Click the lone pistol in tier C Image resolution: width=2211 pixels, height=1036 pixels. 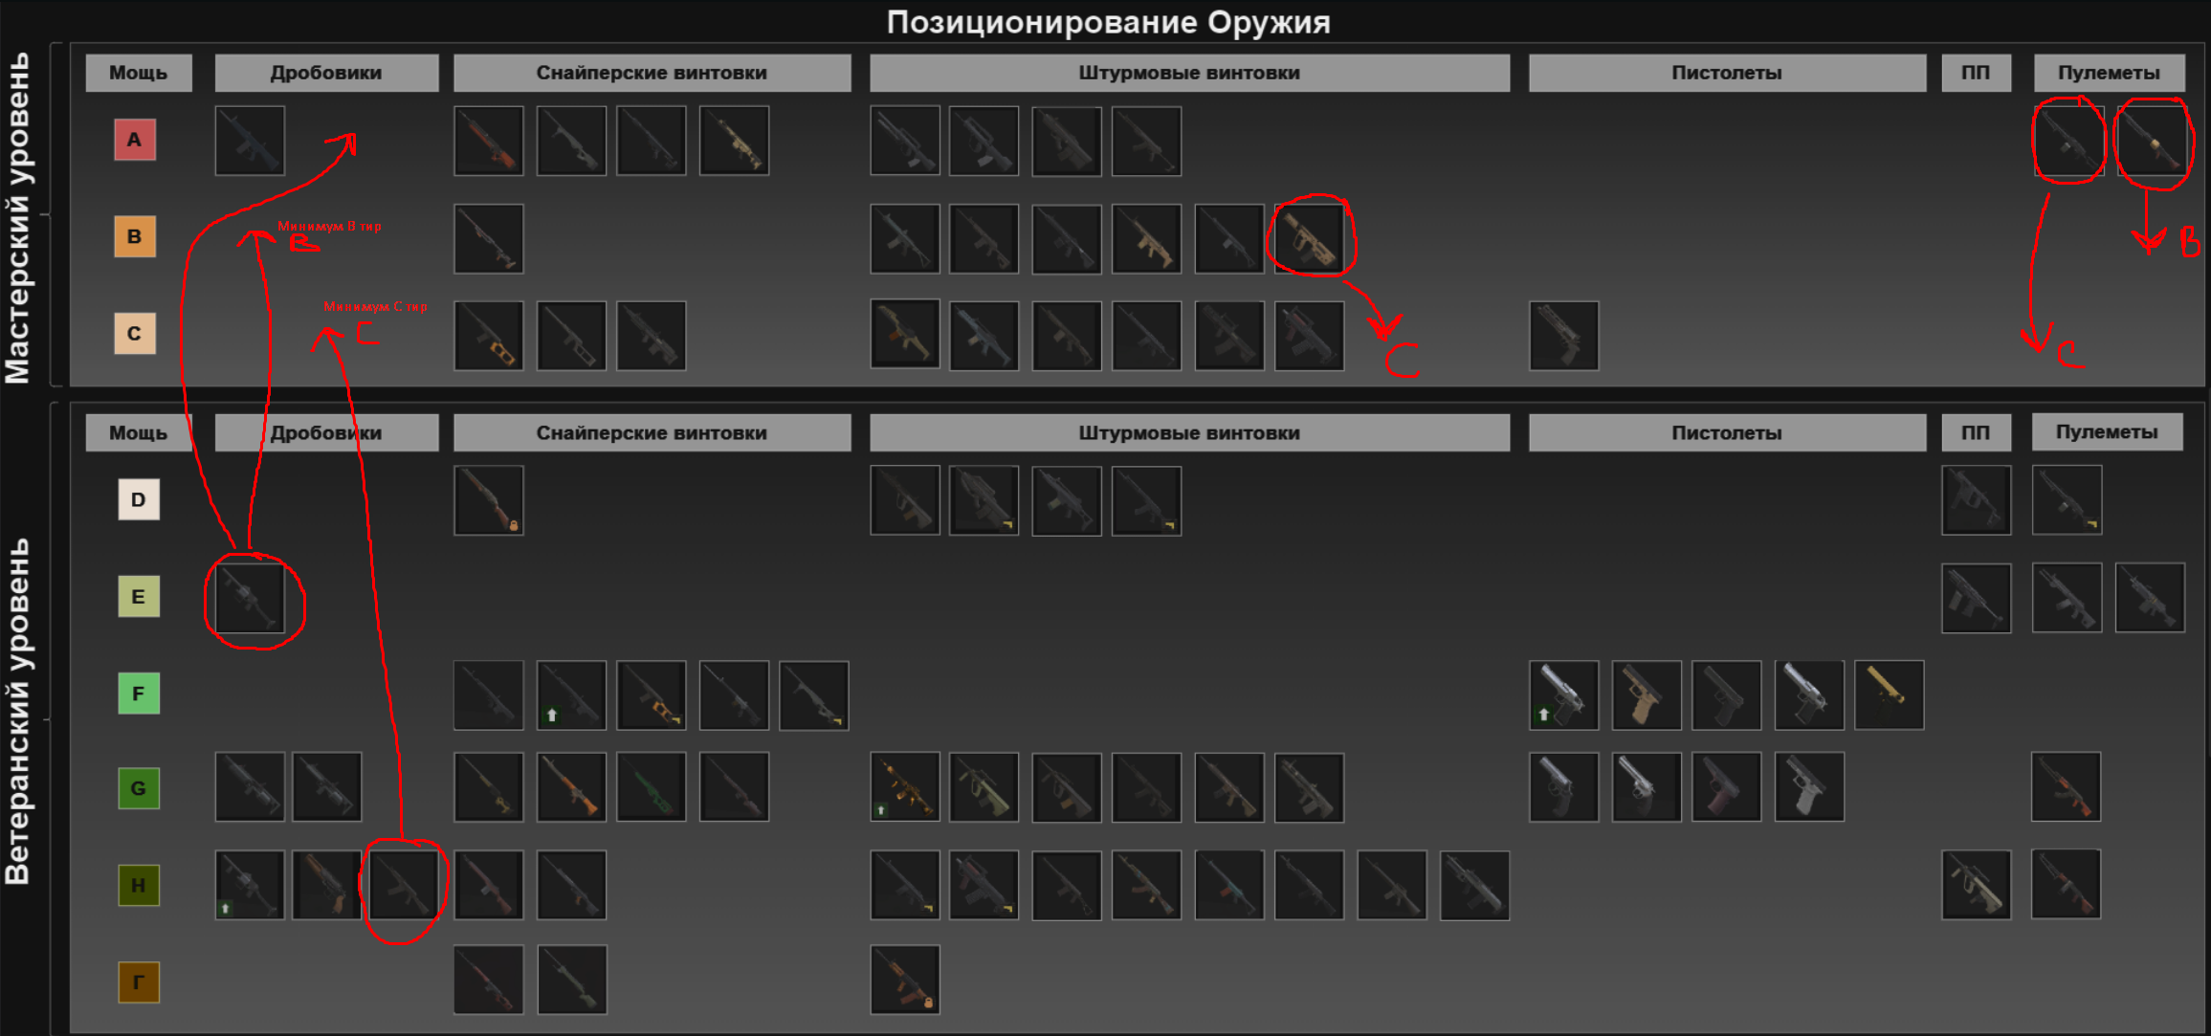click(x=1563, y=336)
